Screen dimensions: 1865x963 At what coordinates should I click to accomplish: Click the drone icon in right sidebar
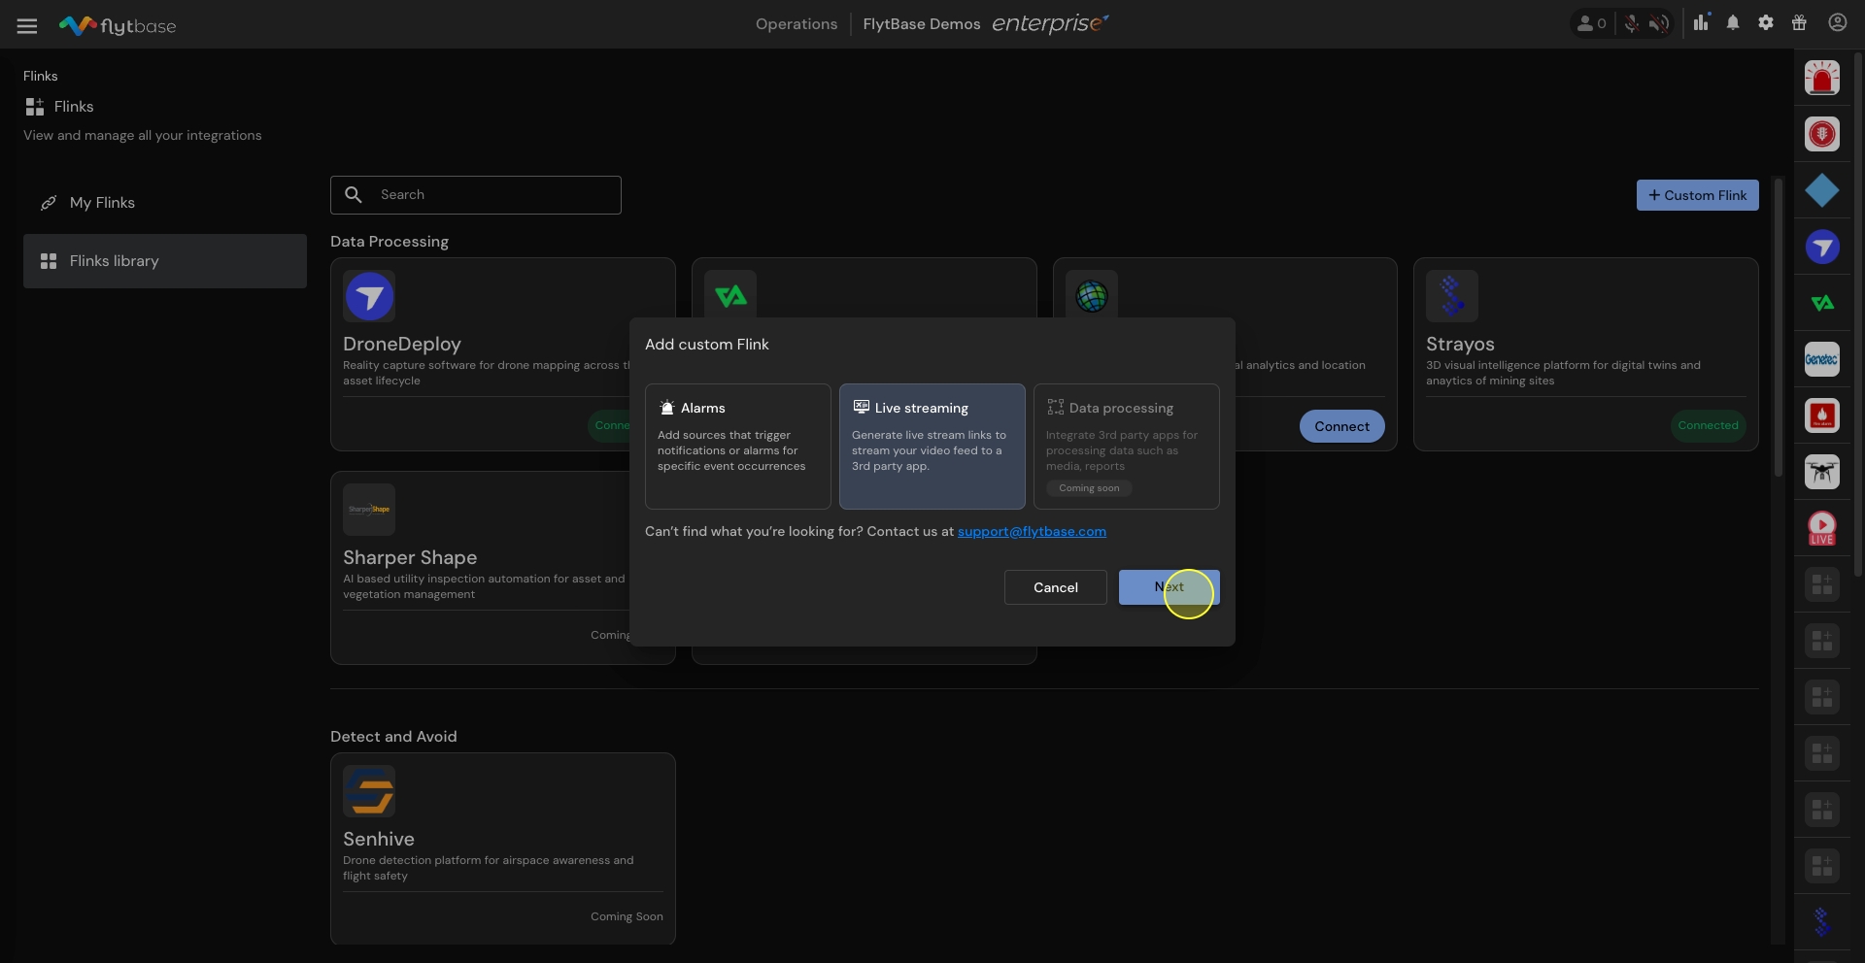click(x=1821, y=472)
